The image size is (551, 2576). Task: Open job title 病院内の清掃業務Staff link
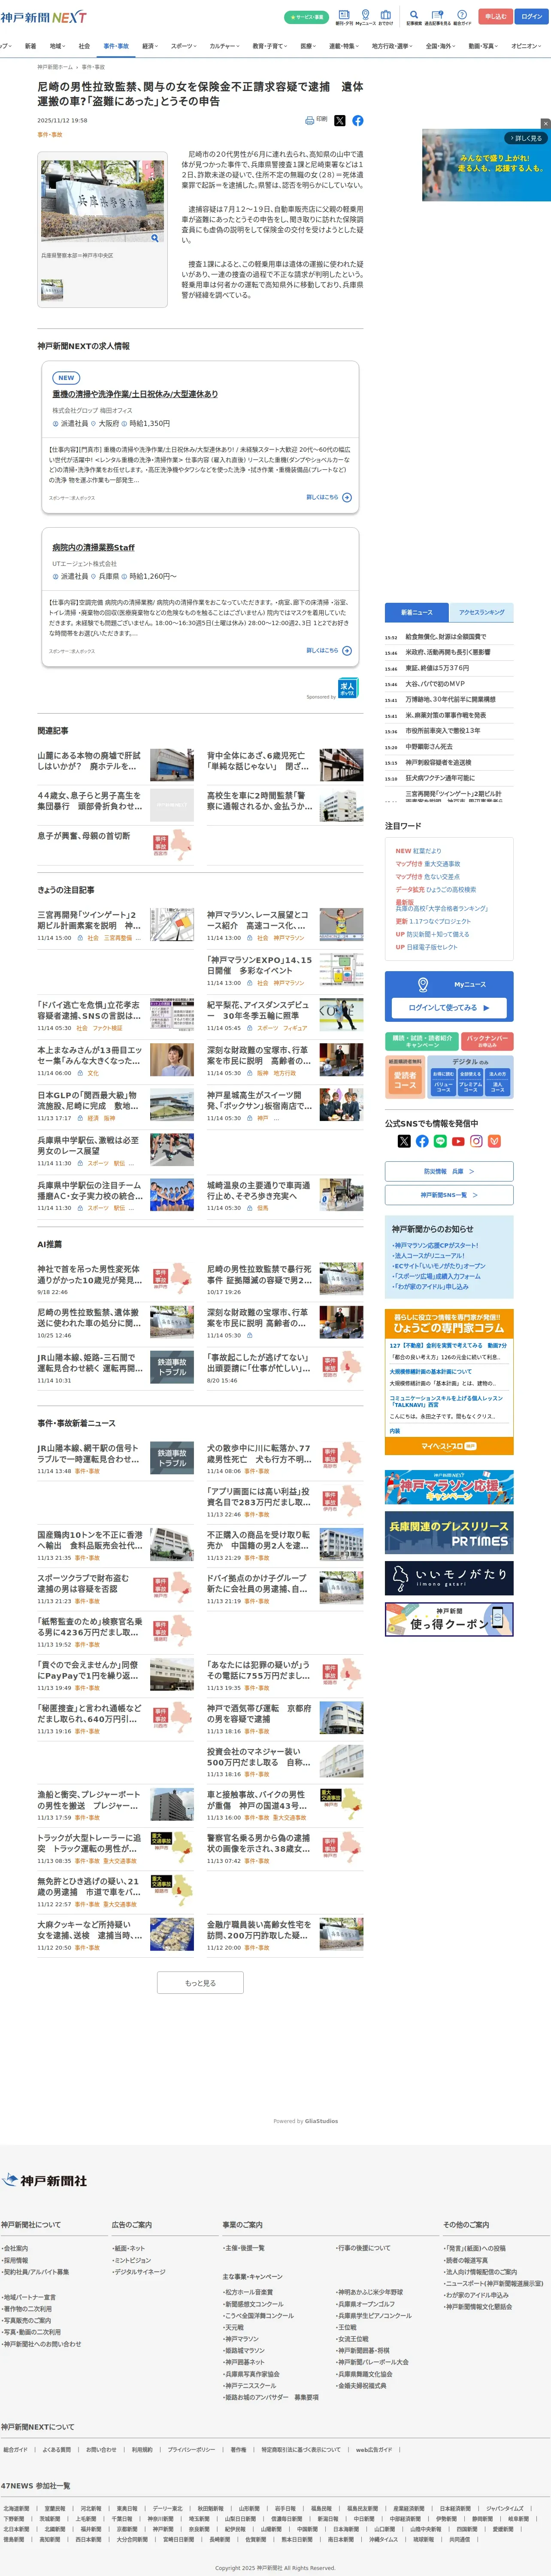pos(93,547)
